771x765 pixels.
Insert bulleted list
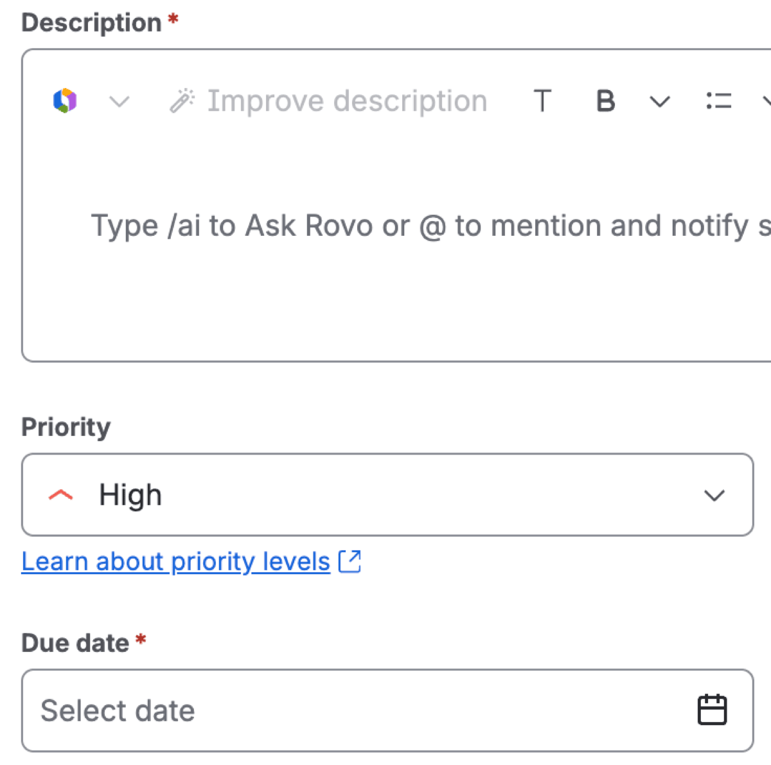coord(718,101)
